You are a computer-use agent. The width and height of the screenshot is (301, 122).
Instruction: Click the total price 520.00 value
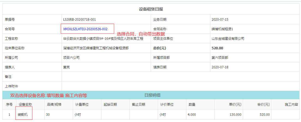coord(217,48)
